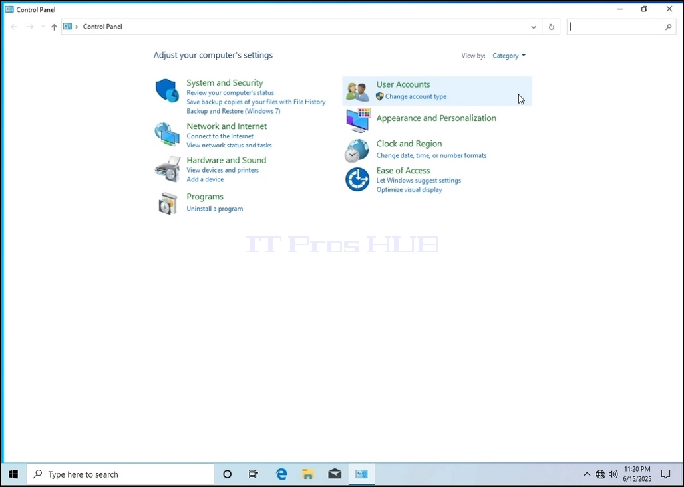Click Change account type

coord(416,97)
